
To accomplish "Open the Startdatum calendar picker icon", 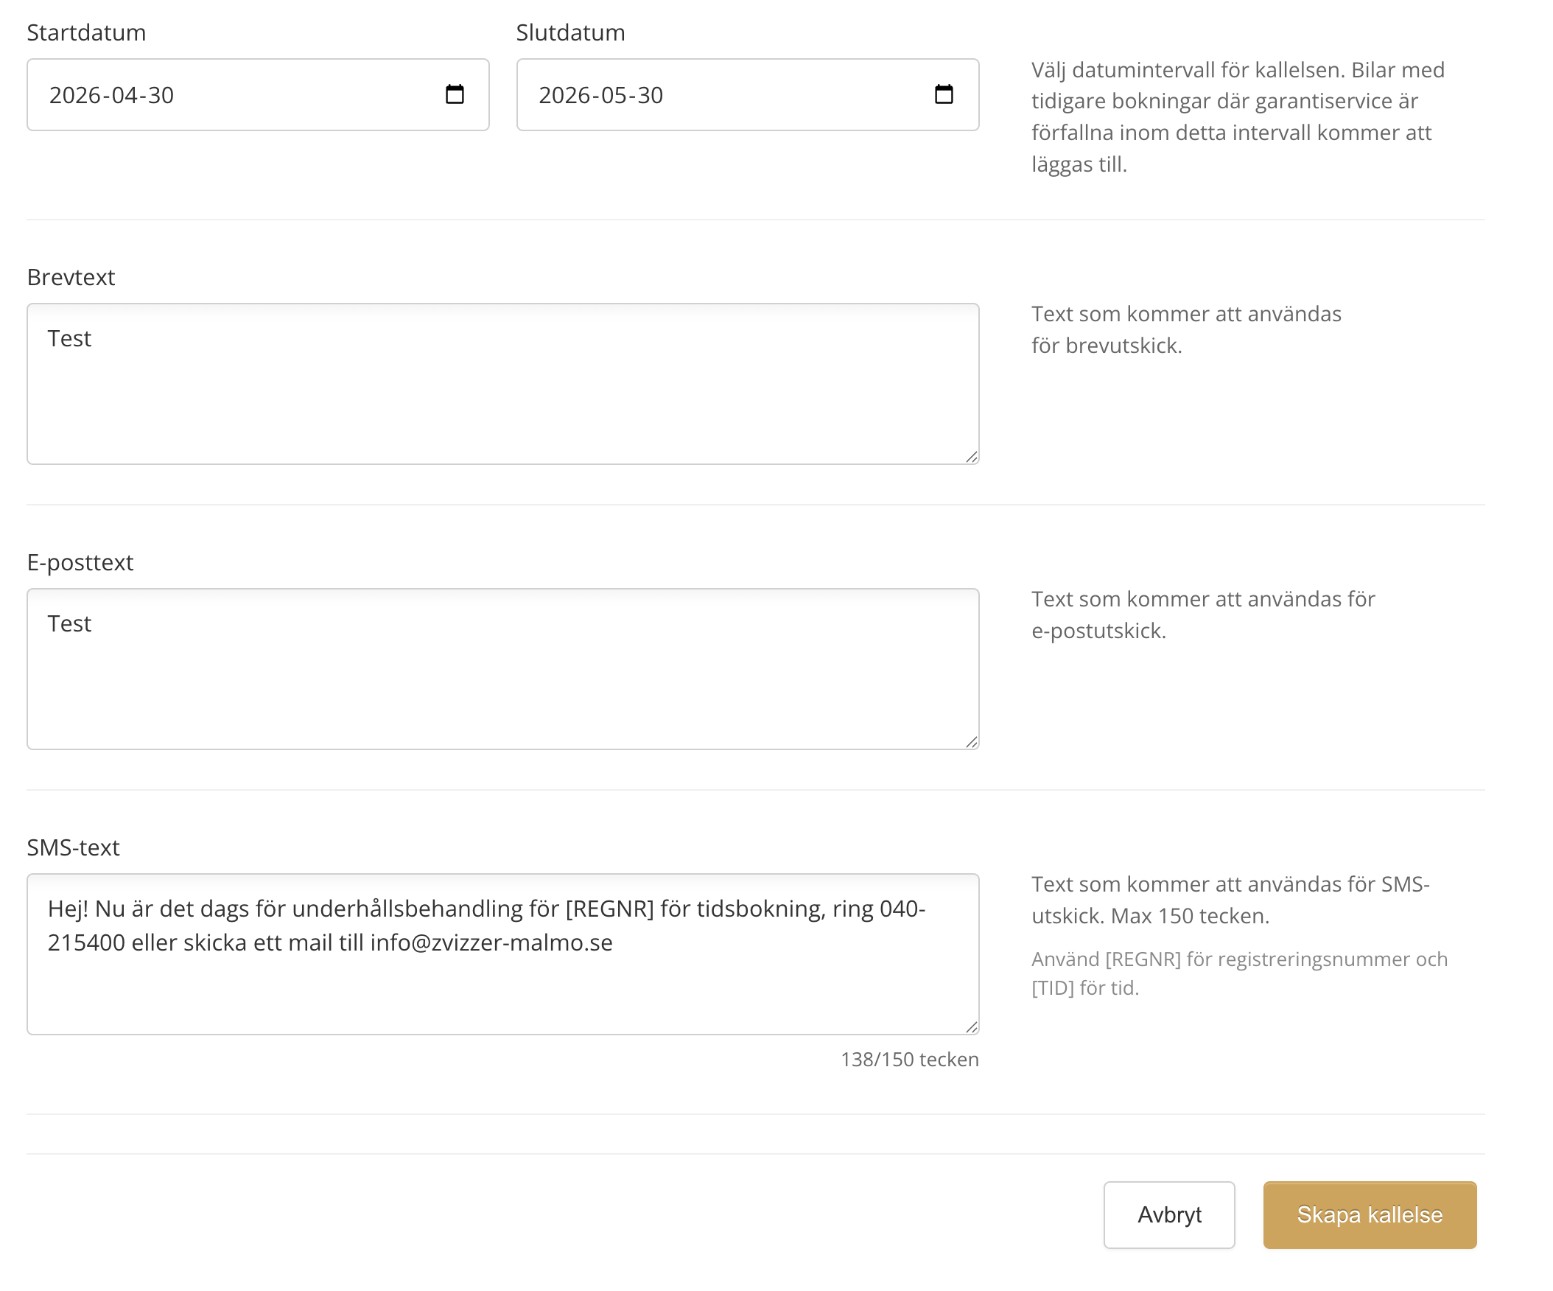I will tap(455, 95).
